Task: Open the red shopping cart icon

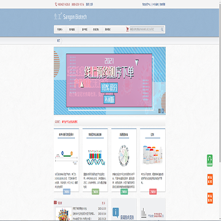Action: click(127, 29)
